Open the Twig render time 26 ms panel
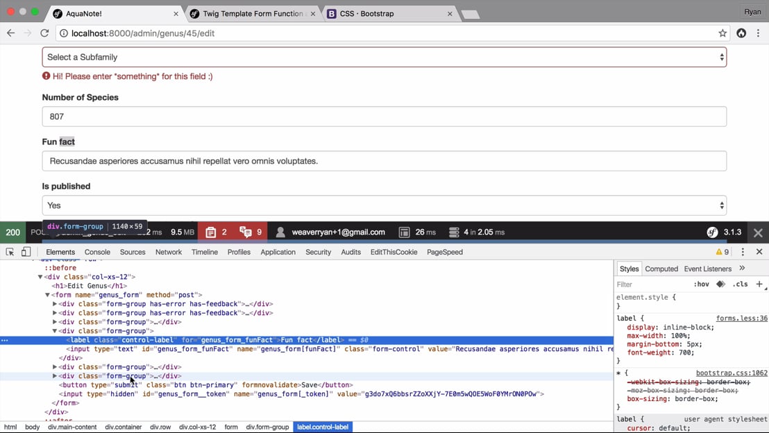 417,232
